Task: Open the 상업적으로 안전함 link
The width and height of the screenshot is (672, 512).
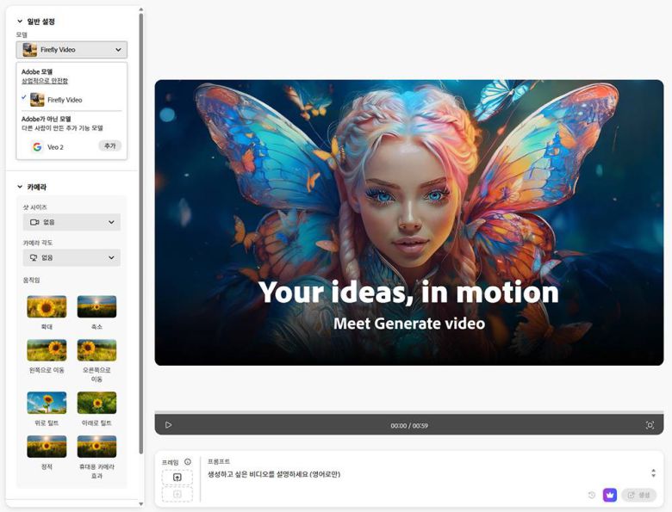Action: pos(43,81)
